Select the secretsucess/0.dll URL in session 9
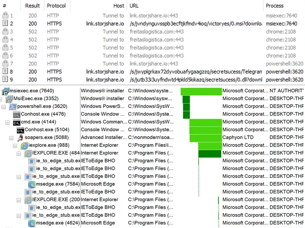The image size is (305, 228). (x=196, y=80)
